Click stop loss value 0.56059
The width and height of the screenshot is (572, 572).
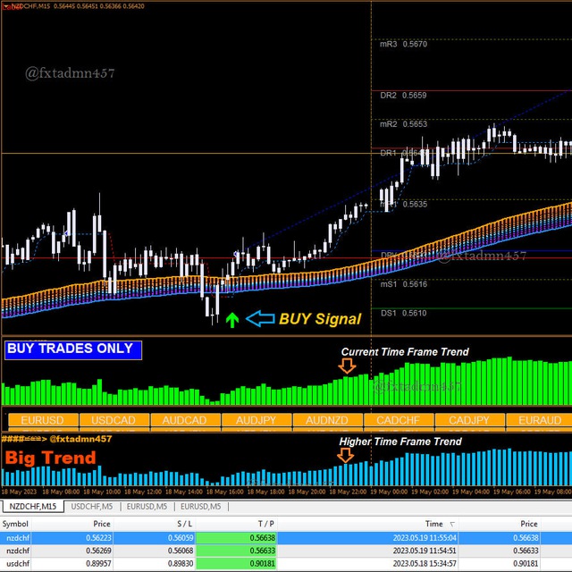[x=181, y=538]
